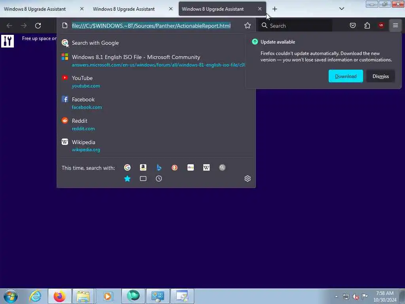Viewport: 405px width, 304px height.
Task: Show hidden system tray icons
Action: pyautogui.click(x=336, y=296)
